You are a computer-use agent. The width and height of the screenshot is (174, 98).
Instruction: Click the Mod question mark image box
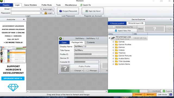[x=155, y=29]
